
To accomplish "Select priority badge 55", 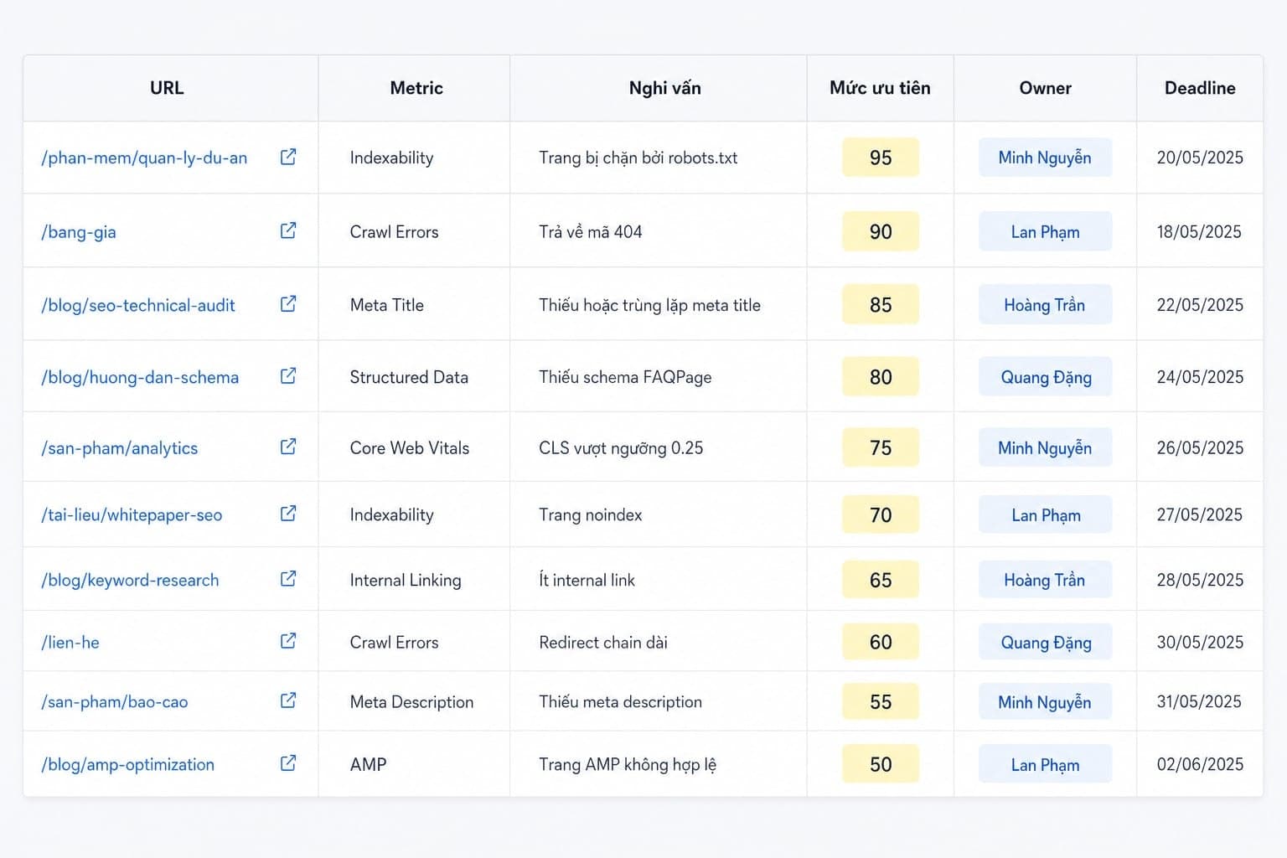I will [x=881, y=701].
